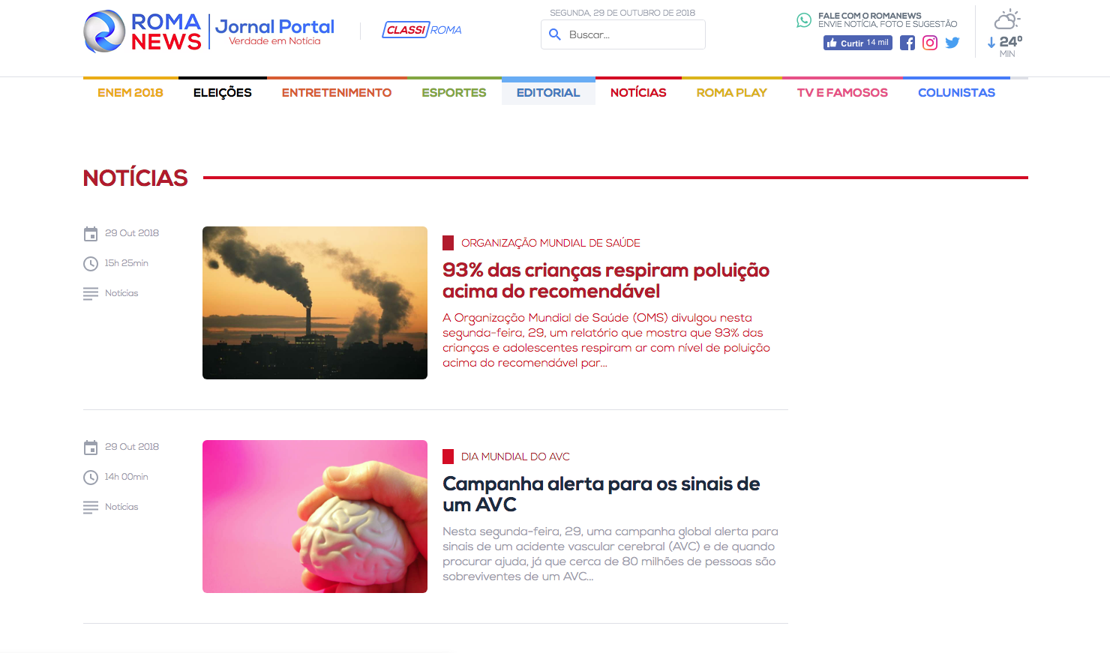
Task: Open the Twitter profile icon
Action: tap(952, 43)
